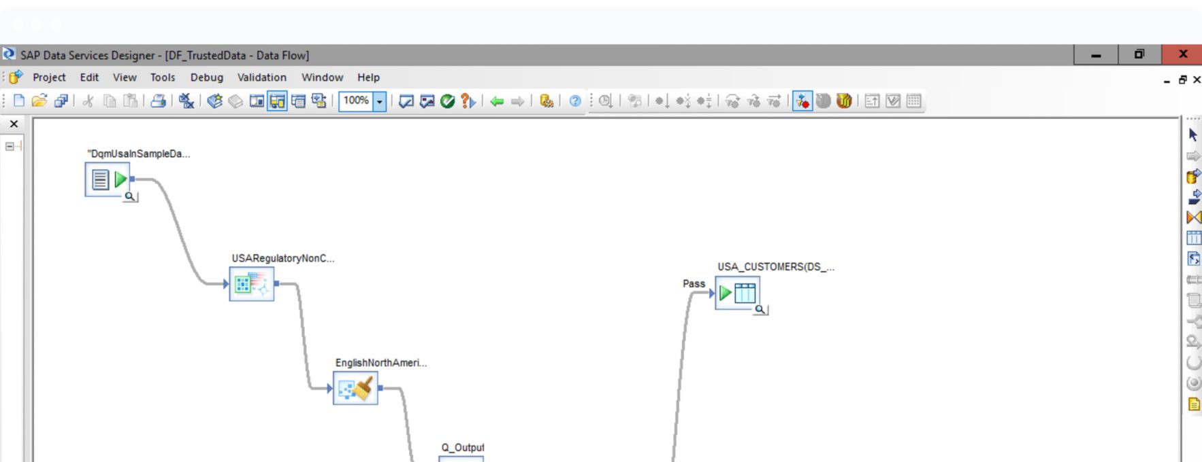Click the blue Help question mark icon
The height and width of the screenshot is (462, 1202).
pos(575,101)
